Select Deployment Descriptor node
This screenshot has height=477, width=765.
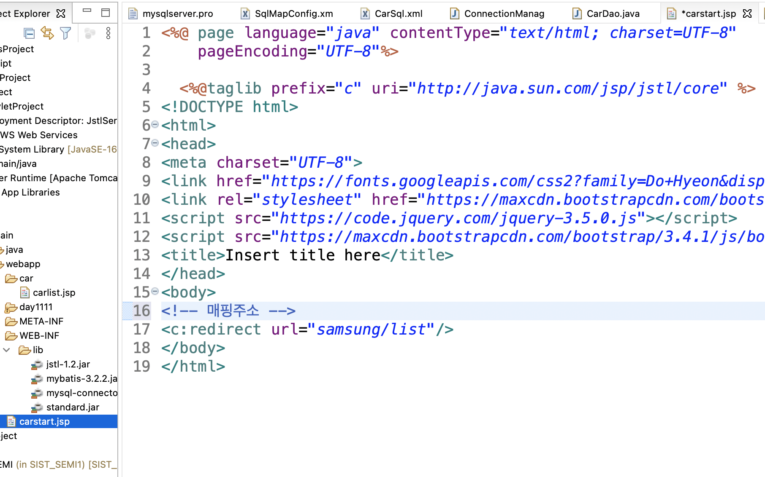point(59,121)
